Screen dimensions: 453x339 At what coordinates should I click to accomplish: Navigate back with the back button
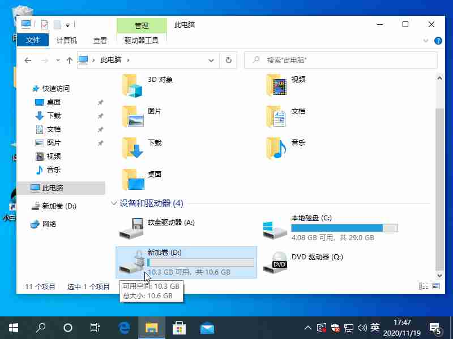pos(28,60)
